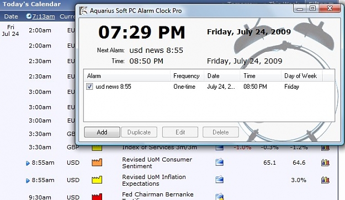Click the yellow impact icon for Inflation Expectations

(x=97, y=180)
